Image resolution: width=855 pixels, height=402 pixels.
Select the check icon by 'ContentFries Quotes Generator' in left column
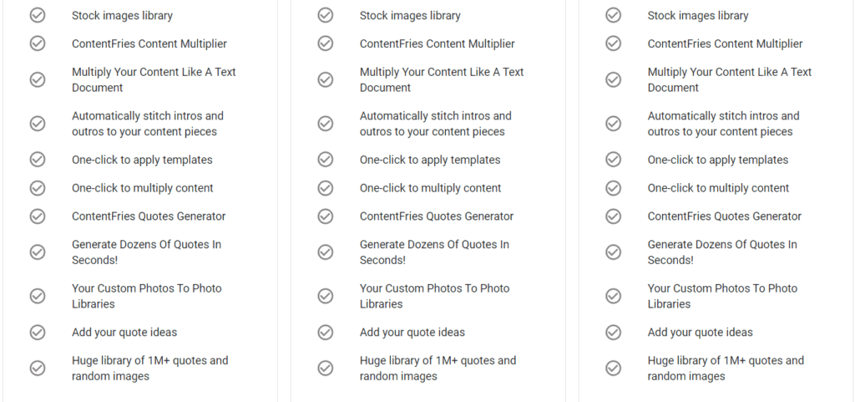click(38, 216)
